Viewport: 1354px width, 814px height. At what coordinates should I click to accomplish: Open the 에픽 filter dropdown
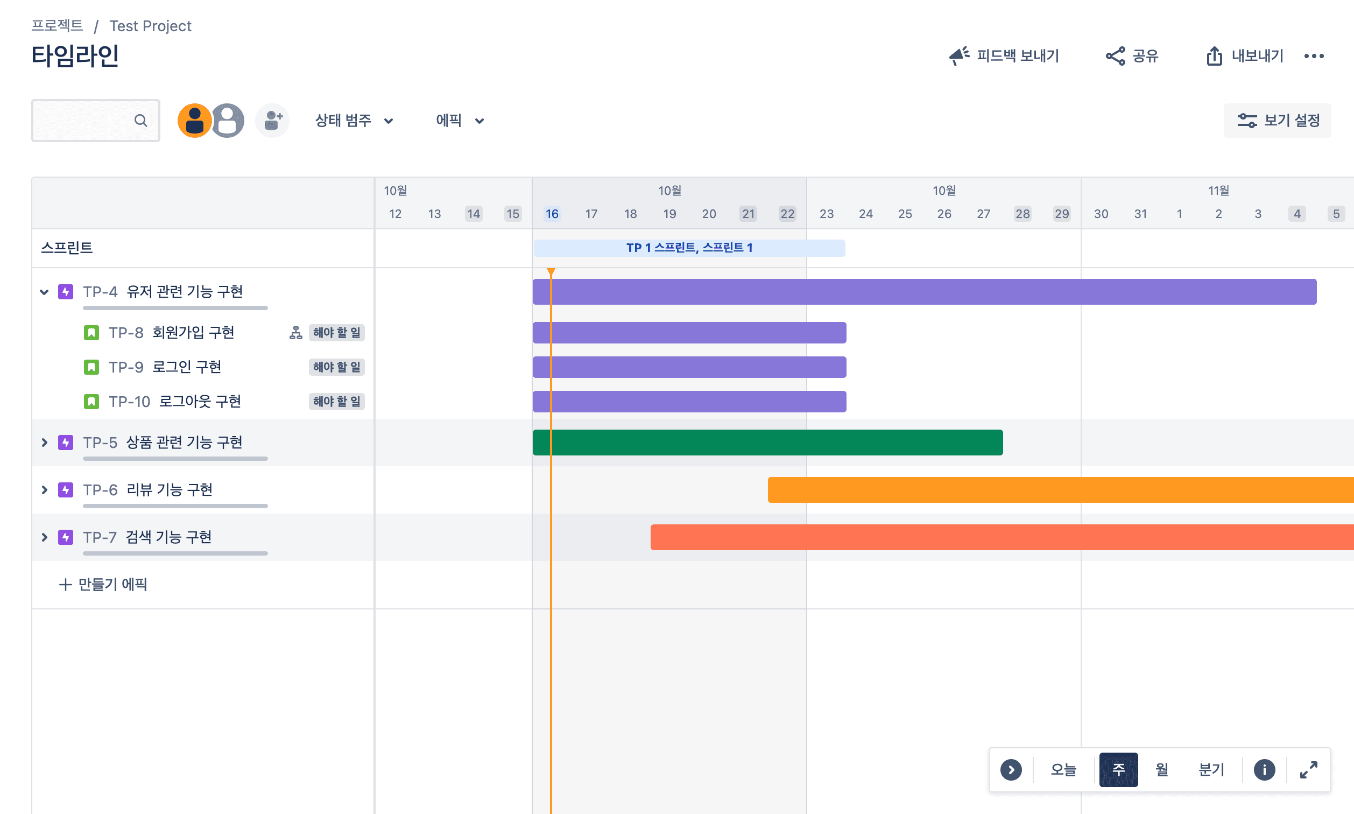click(460, 120)
